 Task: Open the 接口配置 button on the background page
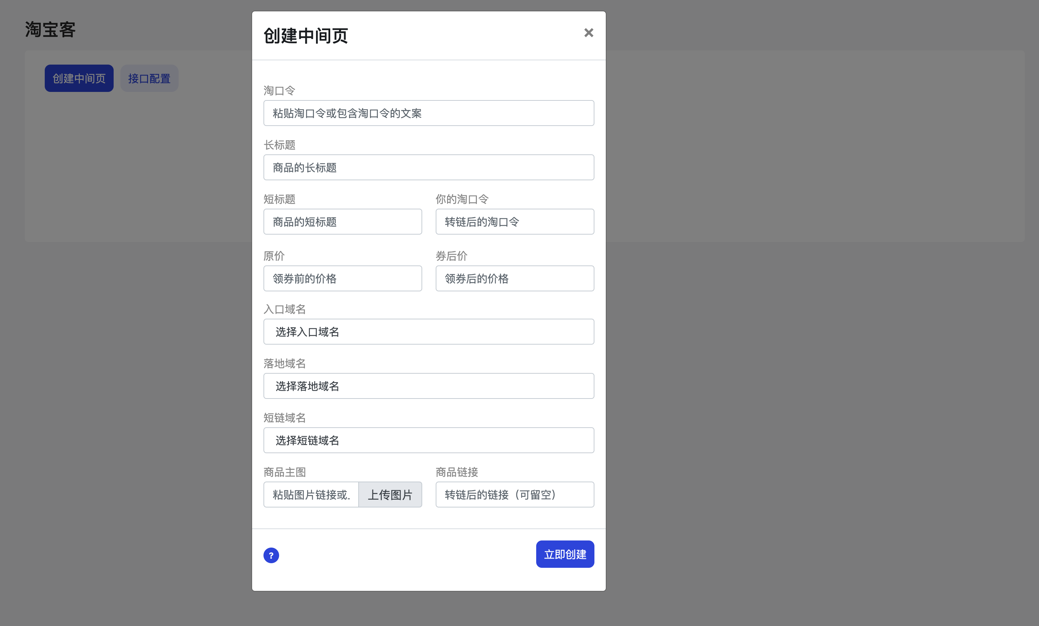[x=149, y=78]
